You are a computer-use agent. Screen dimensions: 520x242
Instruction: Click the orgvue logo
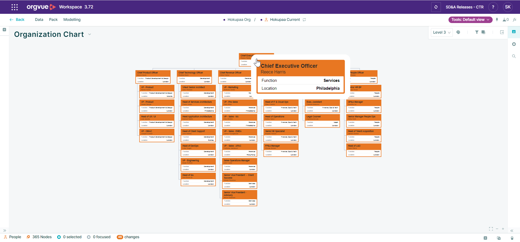[x=41, y=7]
